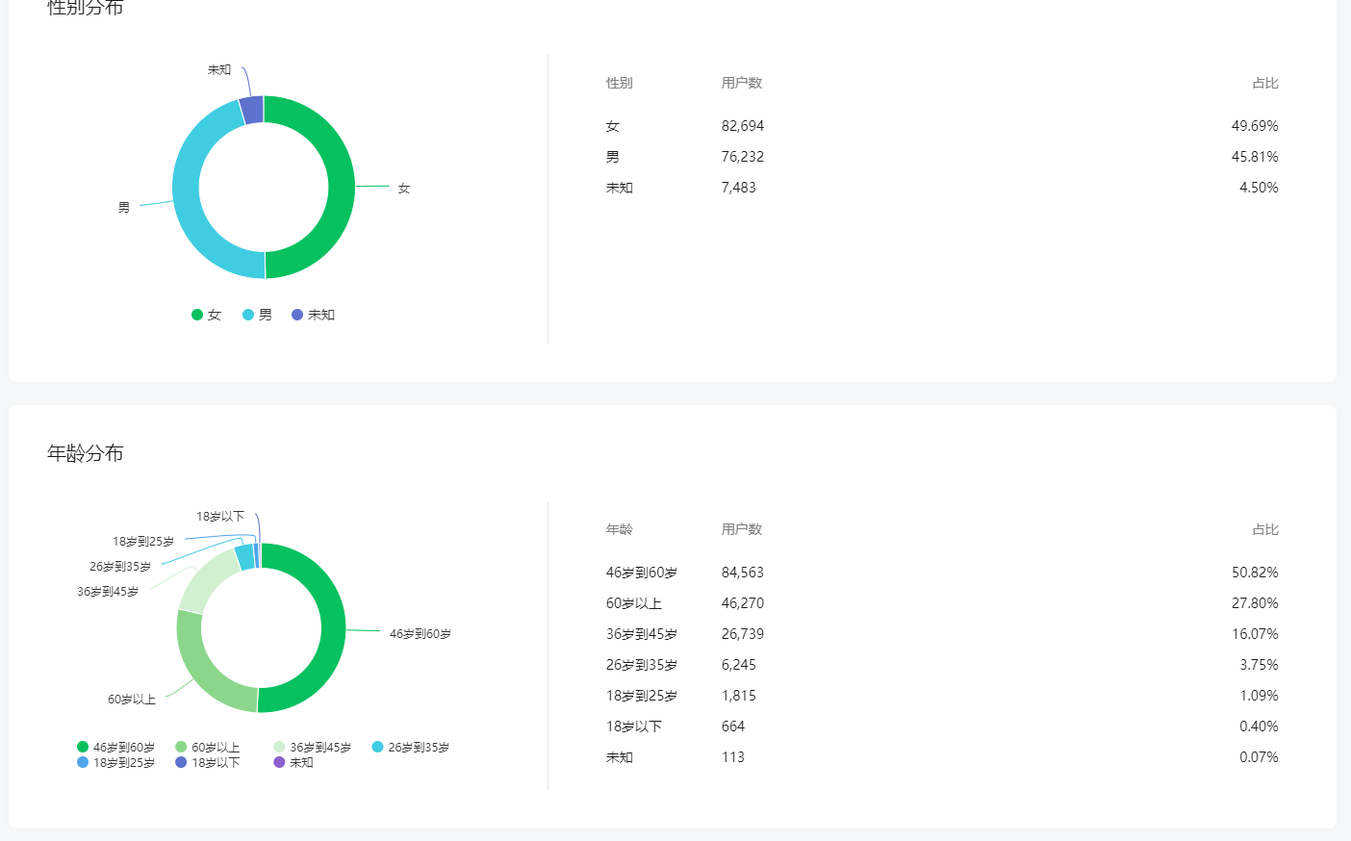The image size is (1351, 841).
Task: Select the 年龄分布 section title
Action: point(86,453)
